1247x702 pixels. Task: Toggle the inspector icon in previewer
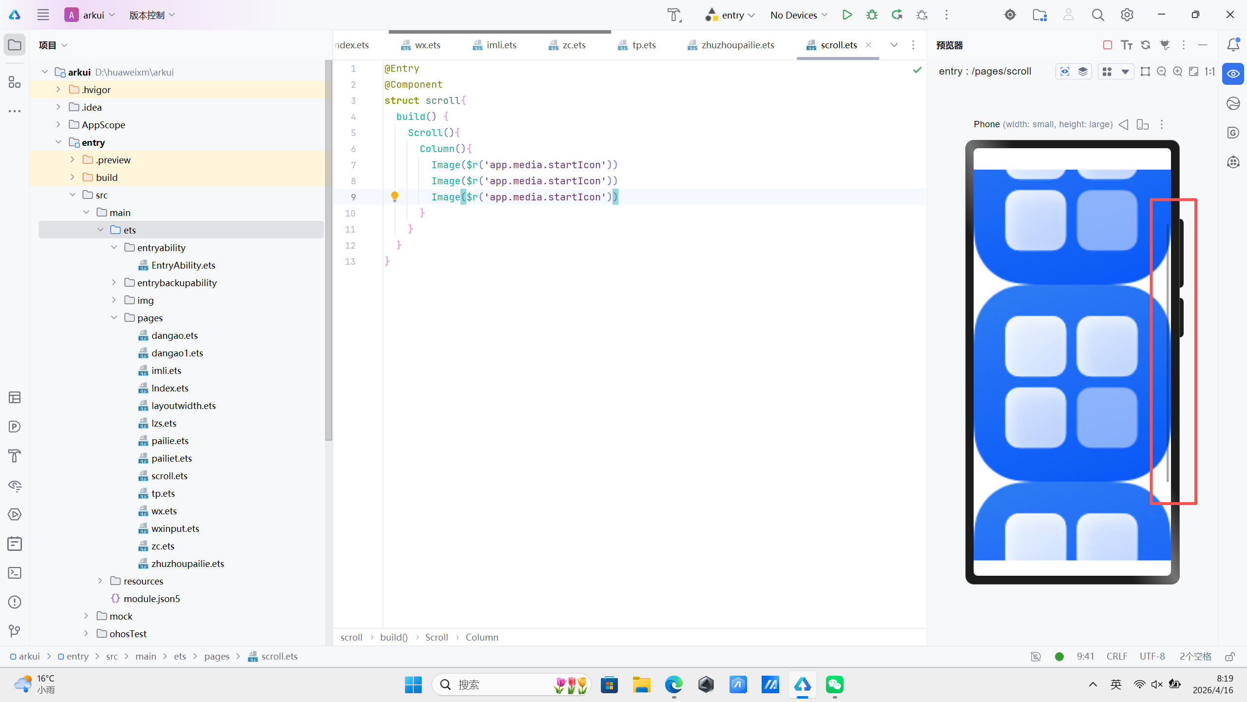tap(1065, 72)
